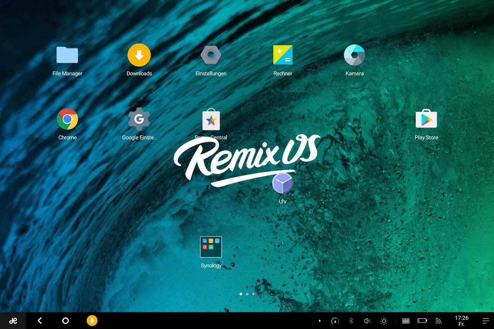Launch the Play Store
The height and width of the screenshot is (329, 494).
(x=426, y=119)
